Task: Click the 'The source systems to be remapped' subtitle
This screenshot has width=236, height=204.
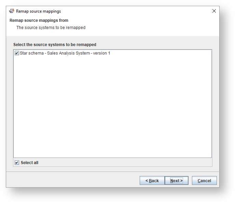Action: (x=51, y=28)
